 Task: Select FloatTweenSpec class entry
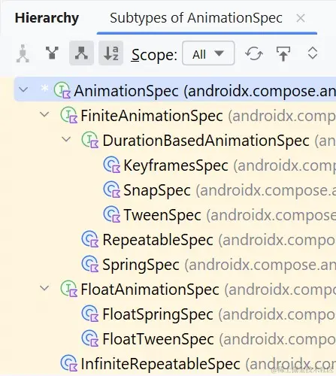click(158, 339)
